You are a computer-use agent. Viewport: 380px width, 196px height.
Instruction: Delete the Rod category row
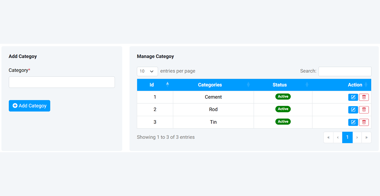point(364,110)
